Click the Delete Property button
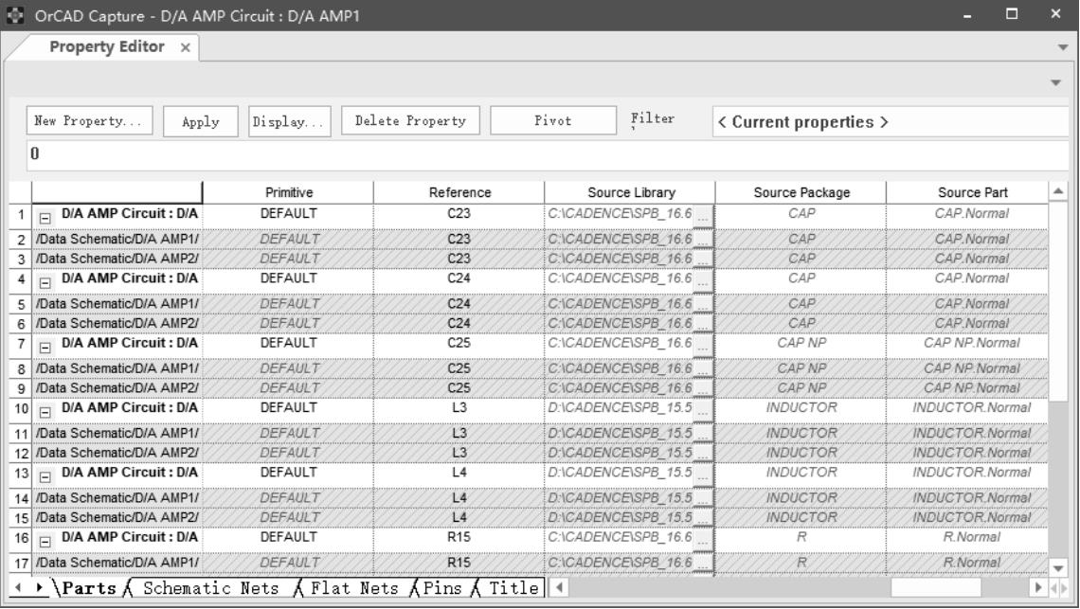Viewport: 1080px width, 609px height. (410, 120)
